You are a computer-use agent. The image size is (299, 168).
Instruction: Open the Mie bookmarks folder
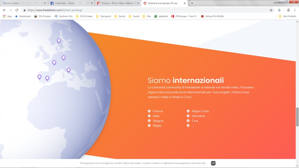tap(147, 16)
